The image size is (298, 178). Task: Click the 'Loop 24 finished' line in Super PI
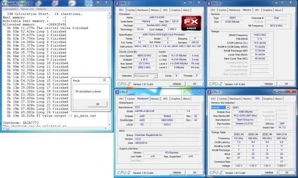pyautogui.click(x=36, y=112)
